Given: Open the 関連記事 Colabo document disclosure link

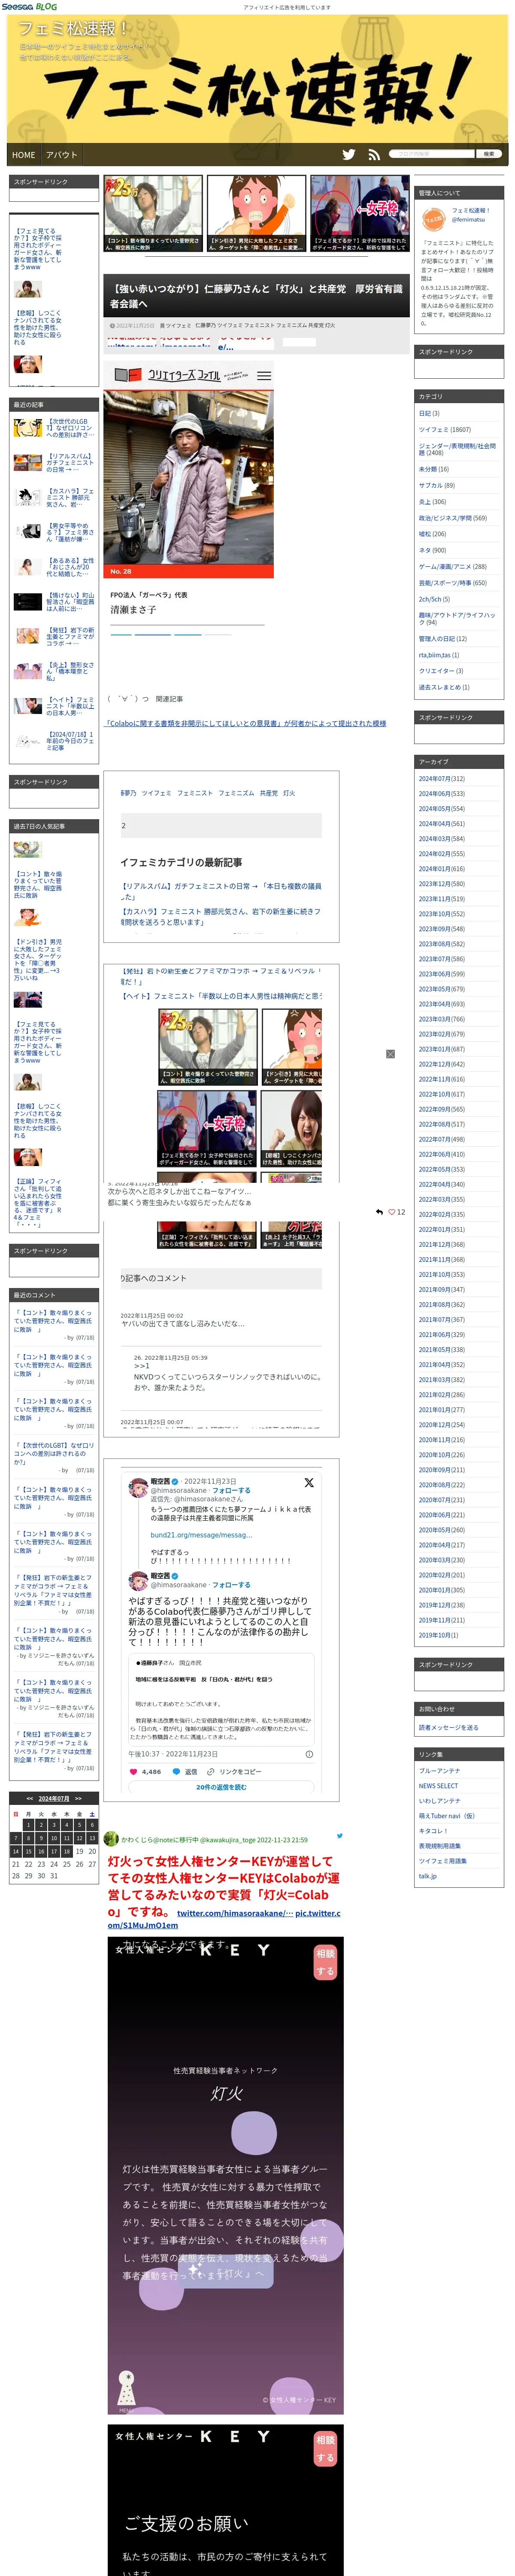Looking at the screenshot, I should pyautogui.click(x=246, y=723).
